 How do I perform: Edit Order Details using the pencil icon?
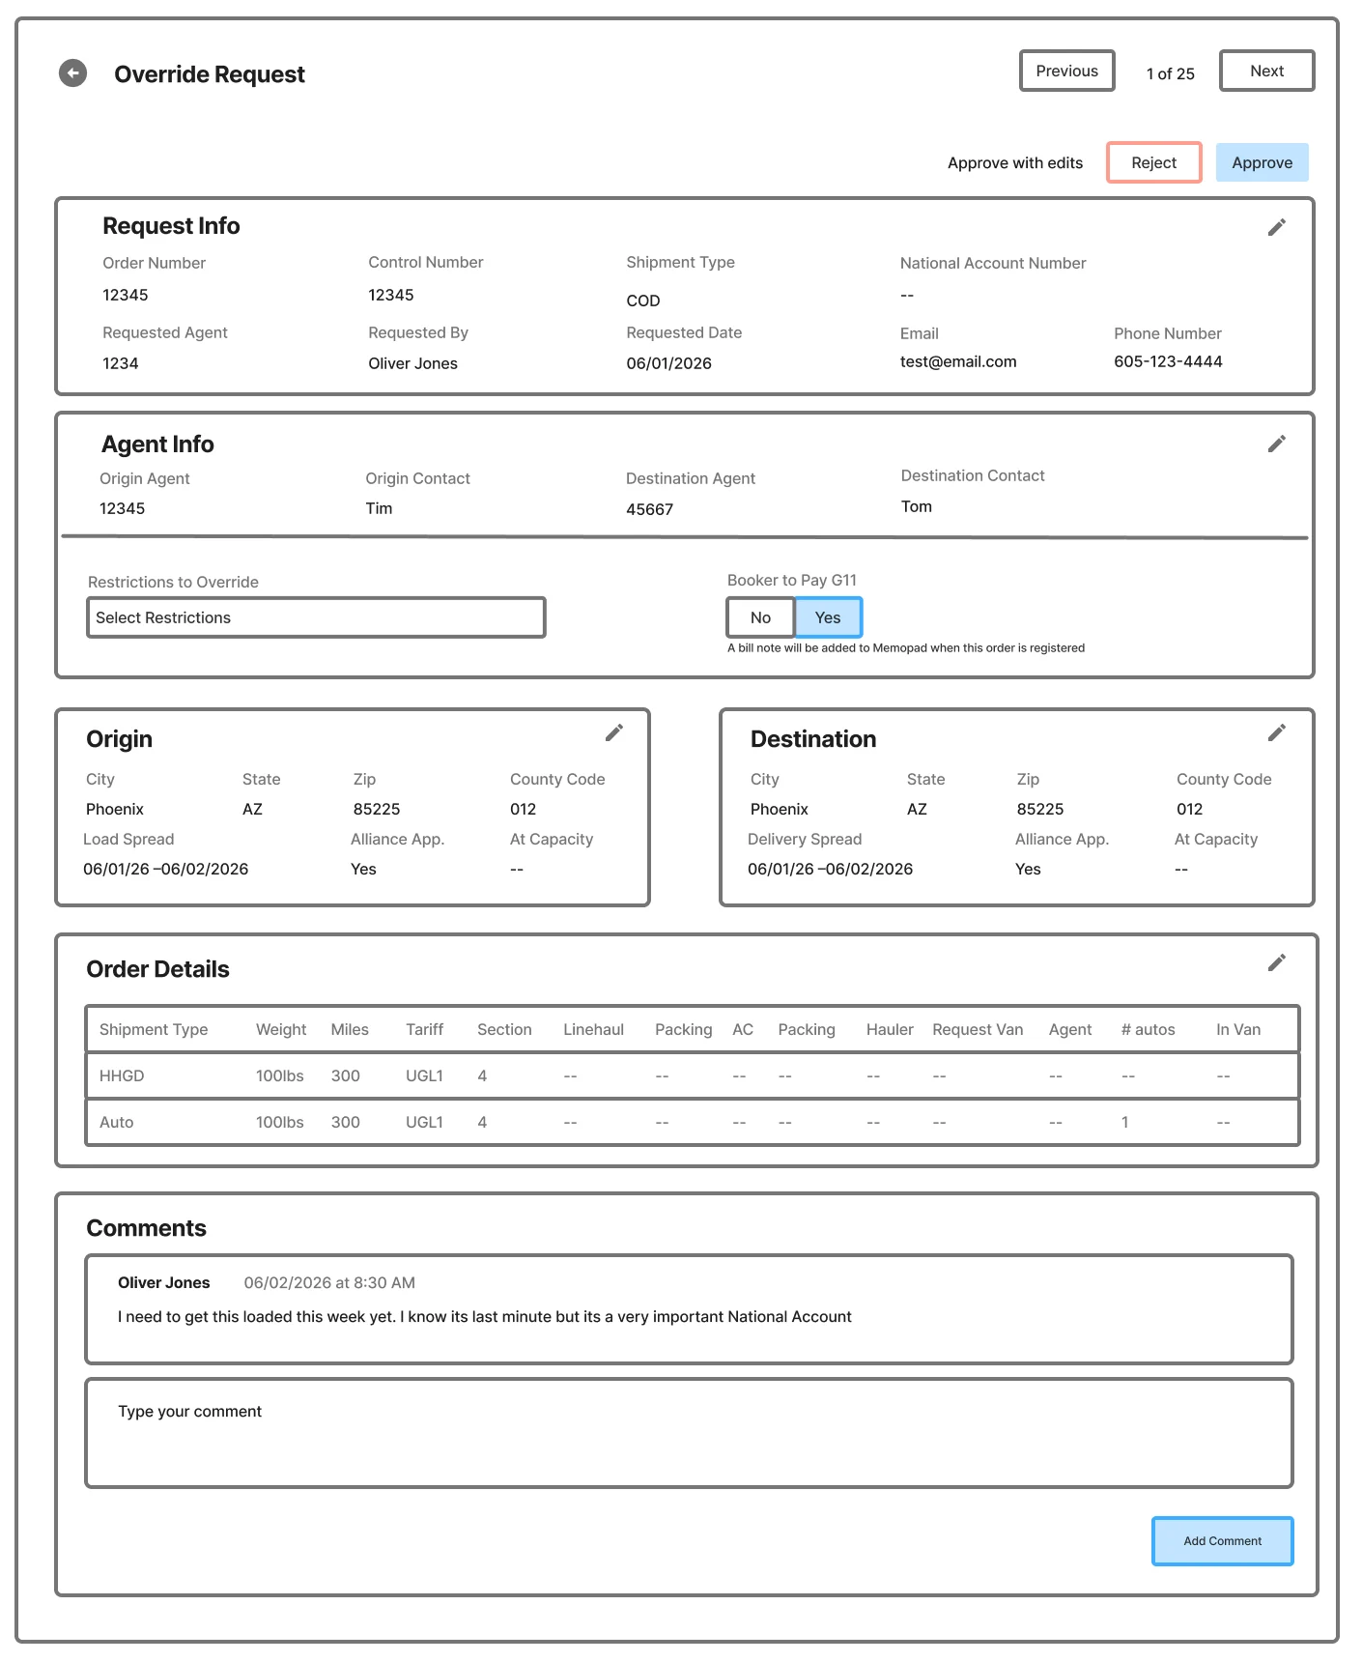pyautogui.click(x=1277, y=962)
